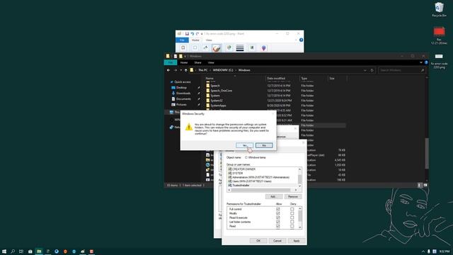The height and width of the screenshot is (255, 453).
Task: Expand Explorer ribbon chevron
Action: click(421, 62)
